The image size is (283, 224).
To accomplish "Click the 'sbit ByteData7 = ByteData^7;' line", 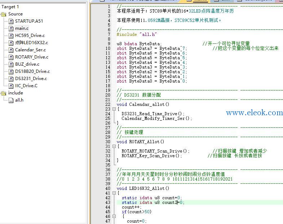I will 152,48.
